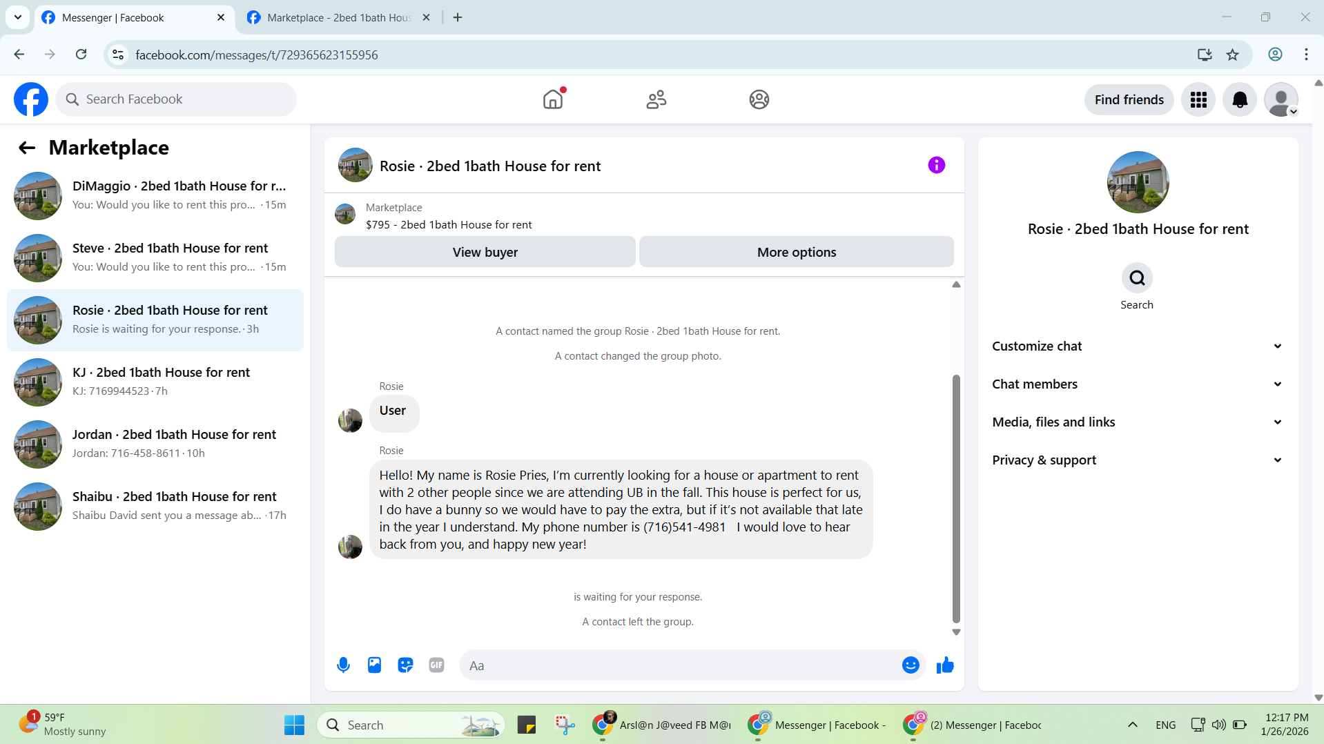The image size is (1324, 744).
Task: Open the emoji picker in message box
Action: (911, 665)
